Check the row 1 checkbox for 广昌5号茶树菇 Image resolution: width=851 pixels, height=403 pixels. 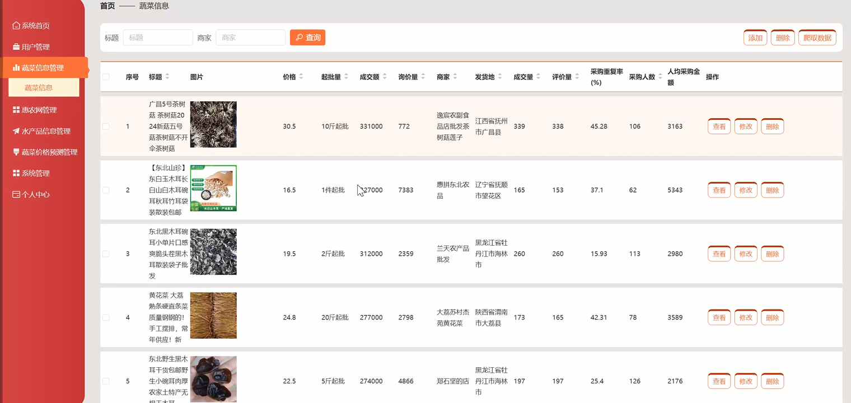[106, 126]
